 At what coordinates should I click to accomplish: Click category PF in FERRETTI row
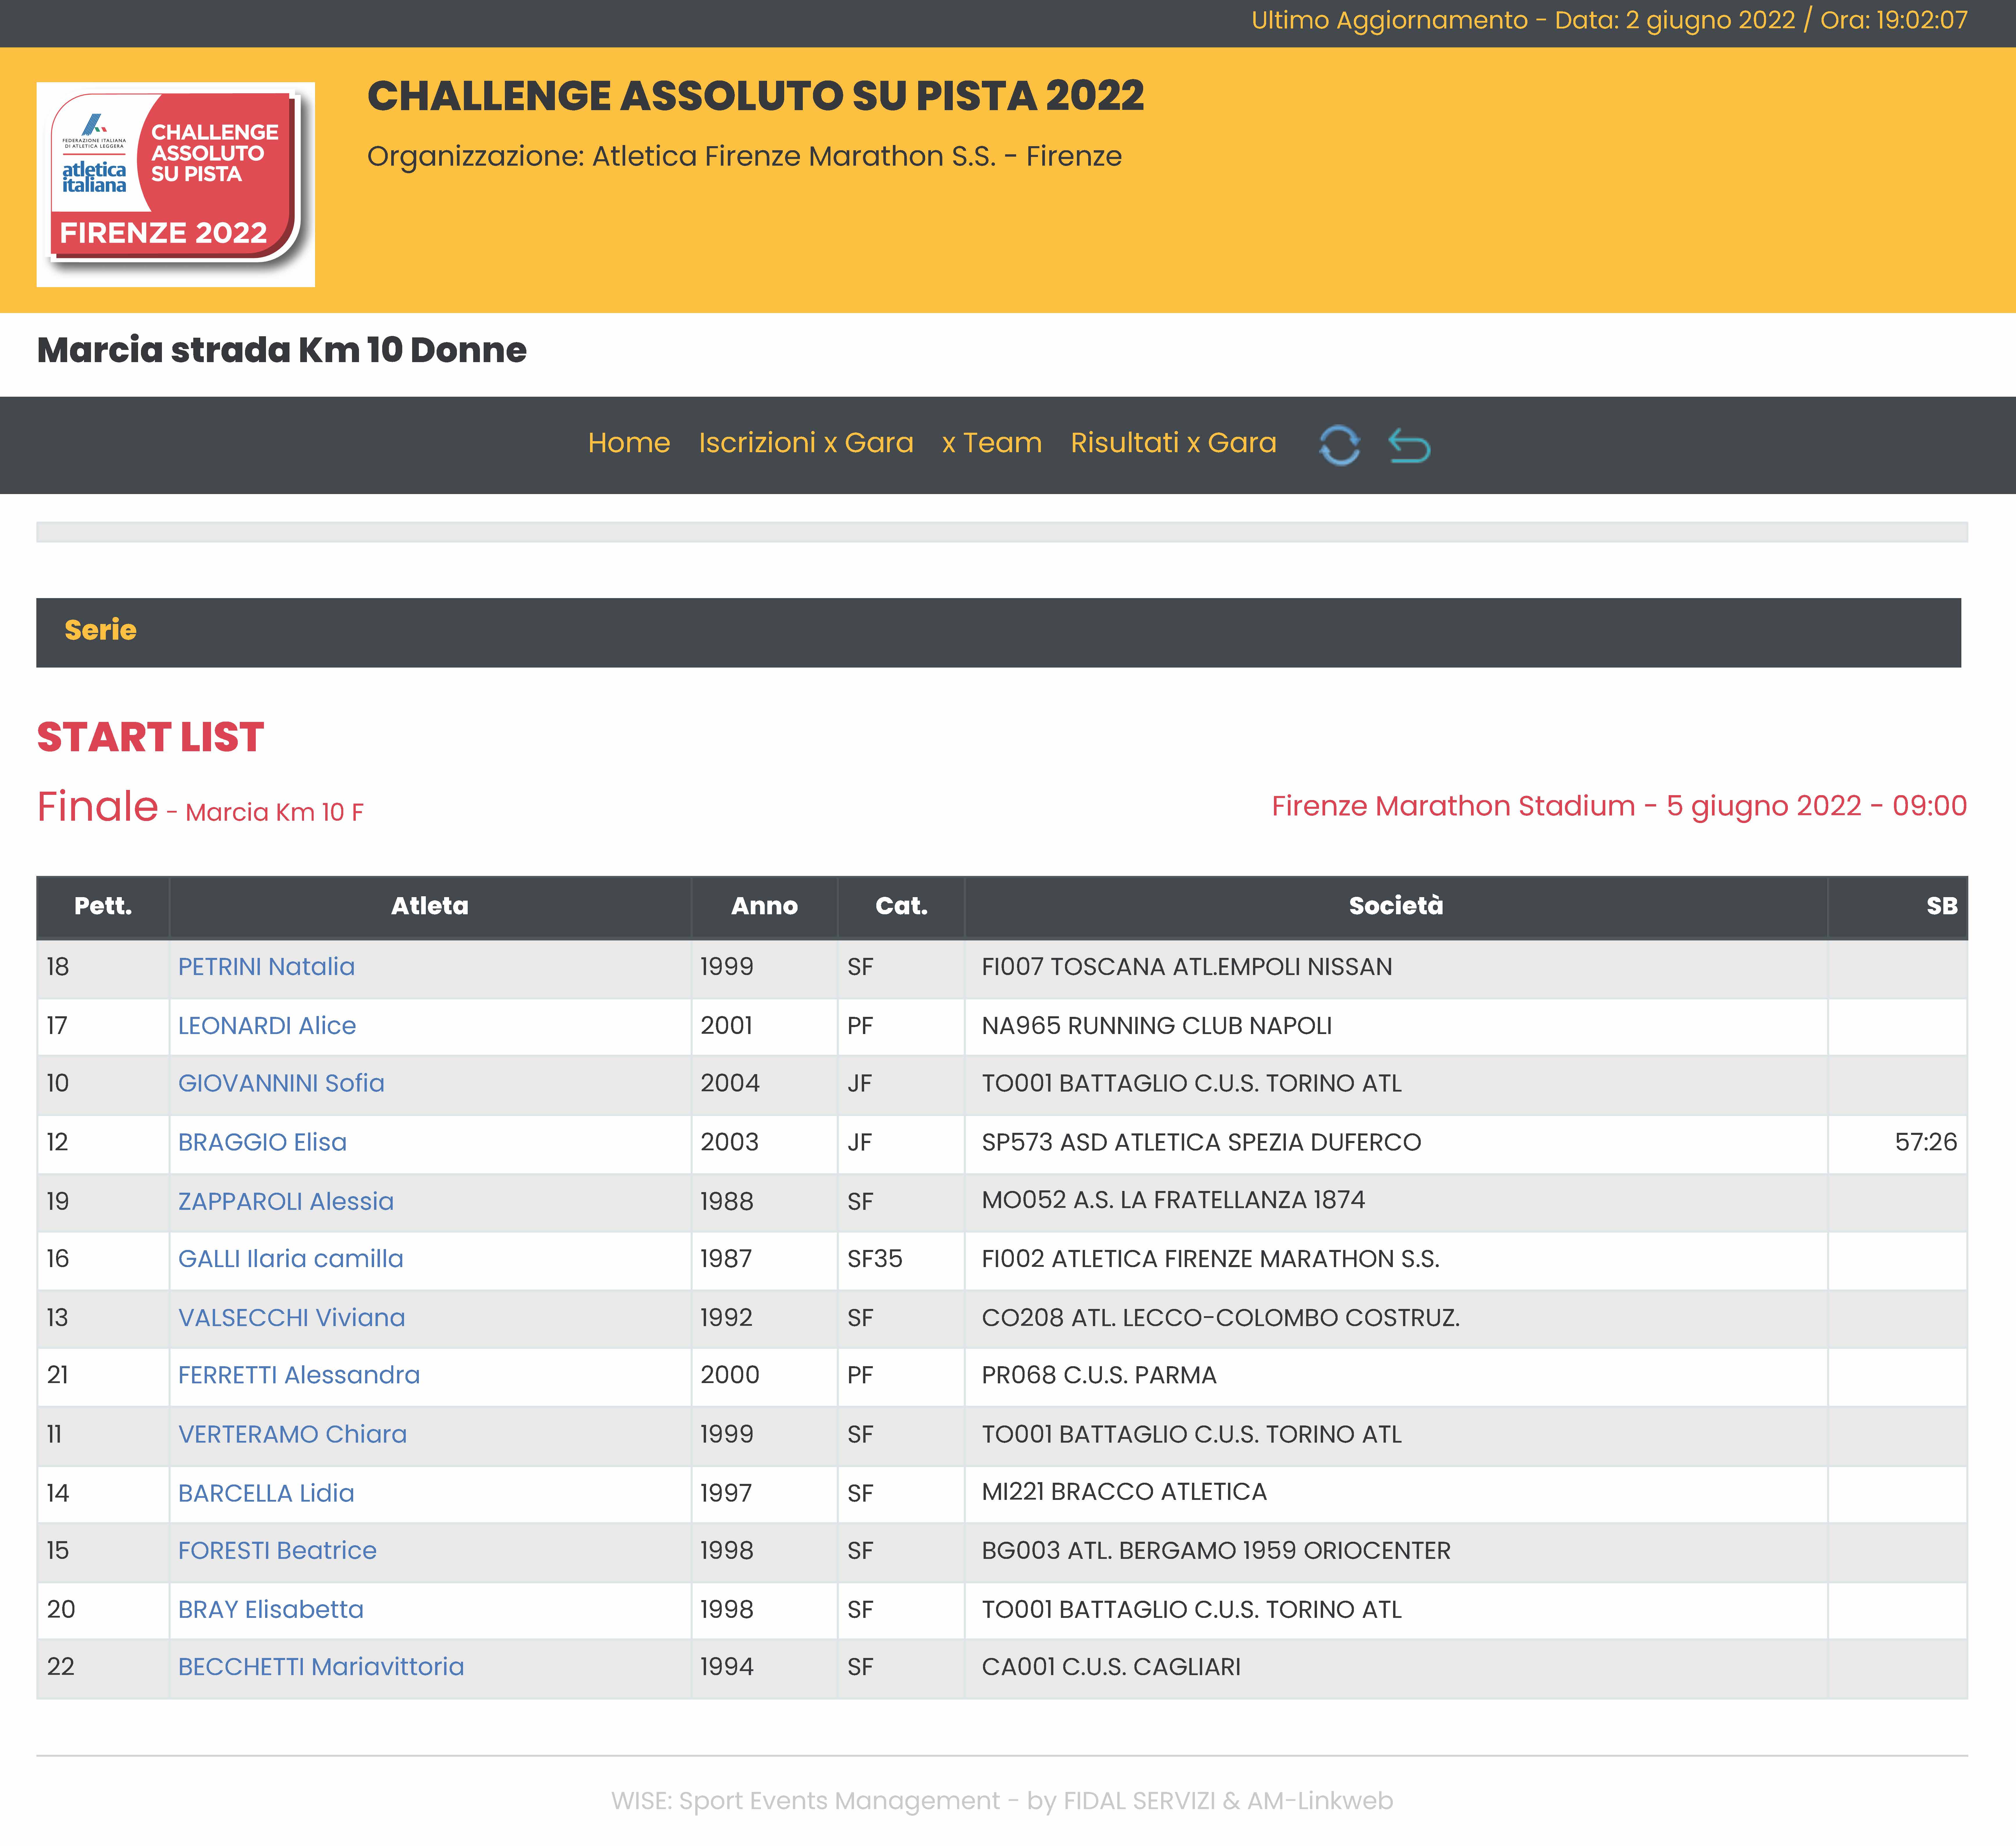(x=860, y=1375)
